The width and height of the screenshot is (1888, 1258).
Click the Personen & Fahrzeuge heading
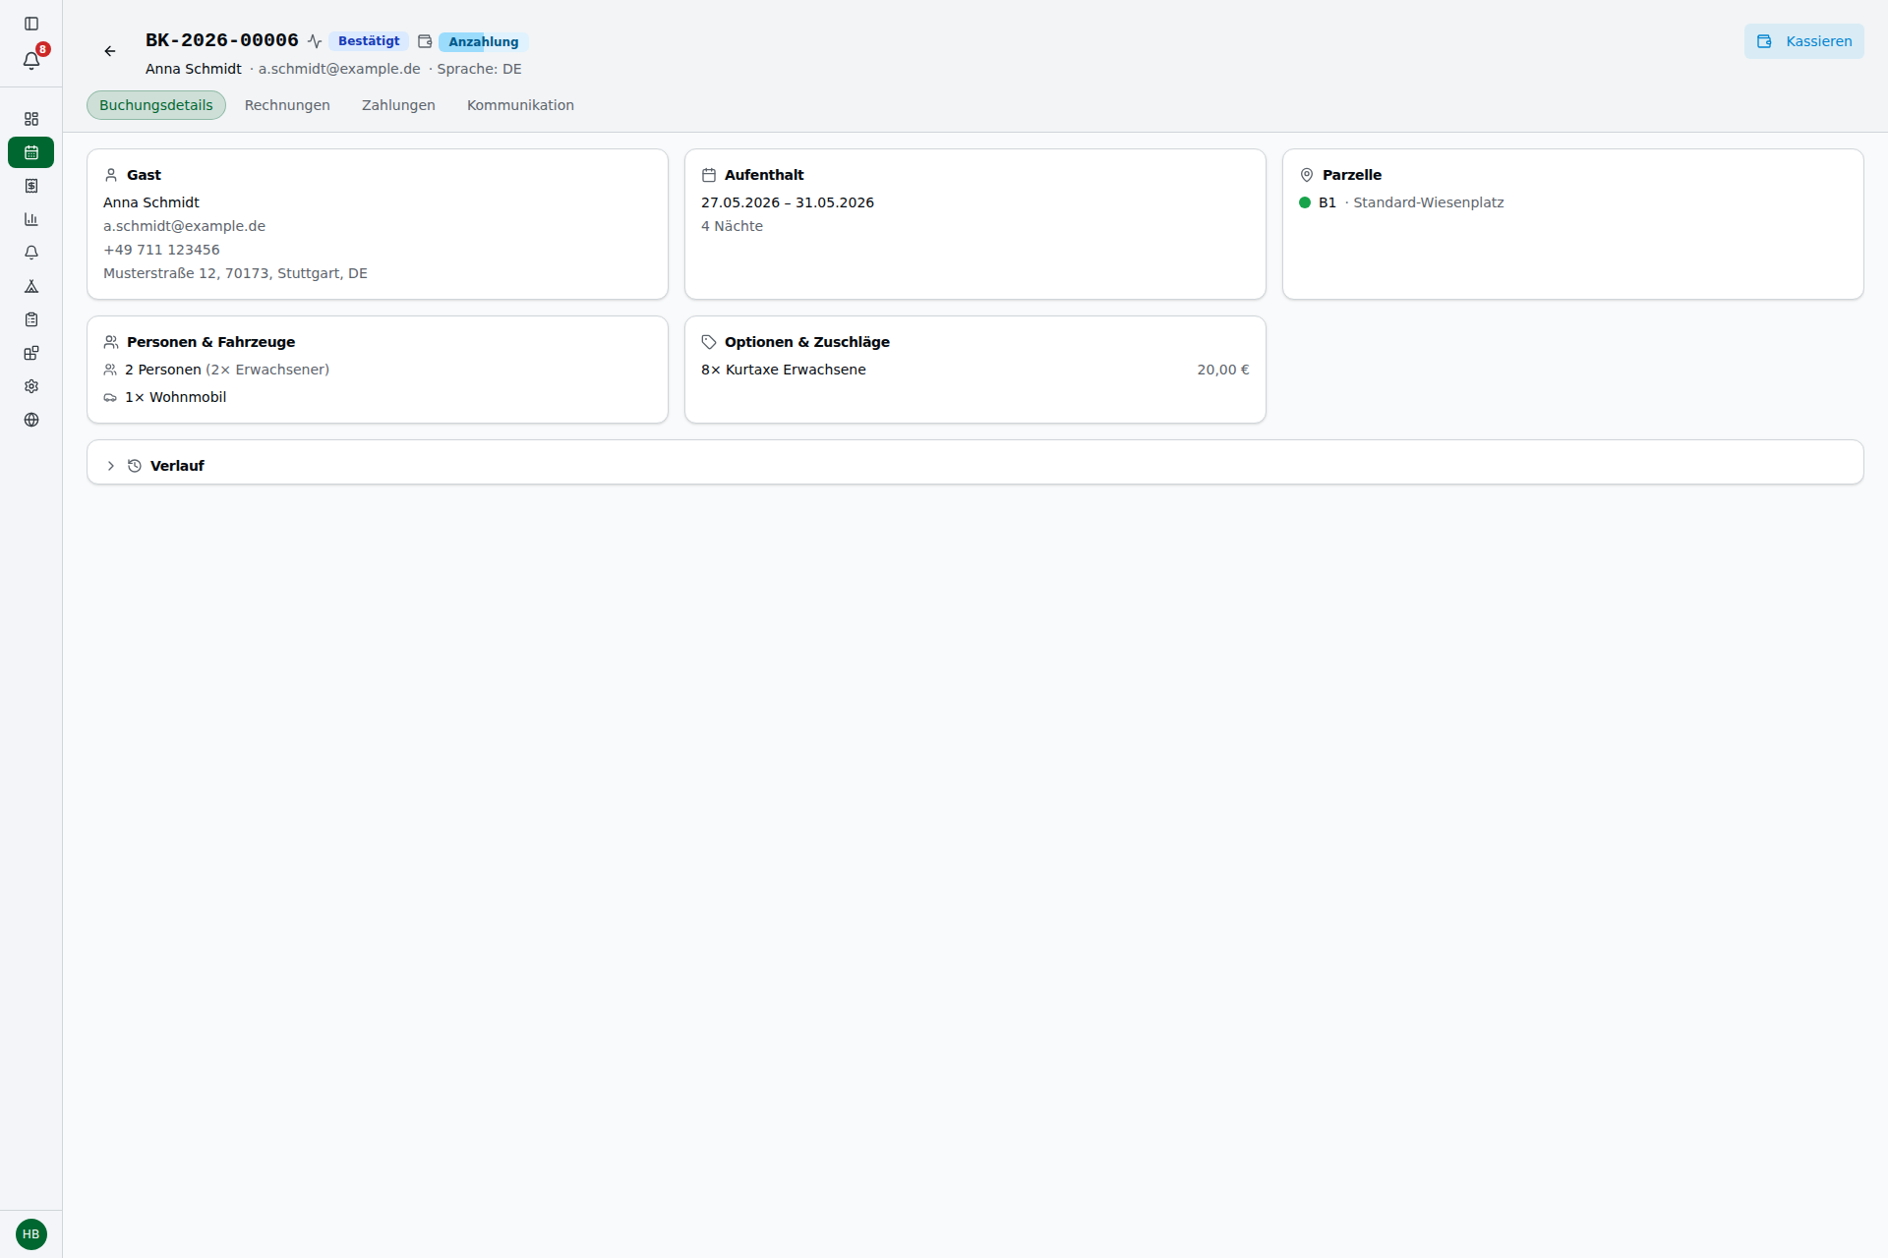pos(210,342)
